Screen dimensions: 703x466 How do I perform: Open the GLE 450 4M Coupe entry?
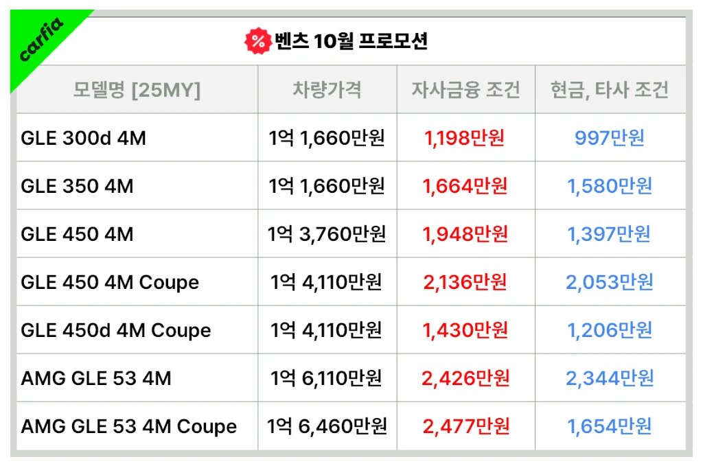(110, 283)
